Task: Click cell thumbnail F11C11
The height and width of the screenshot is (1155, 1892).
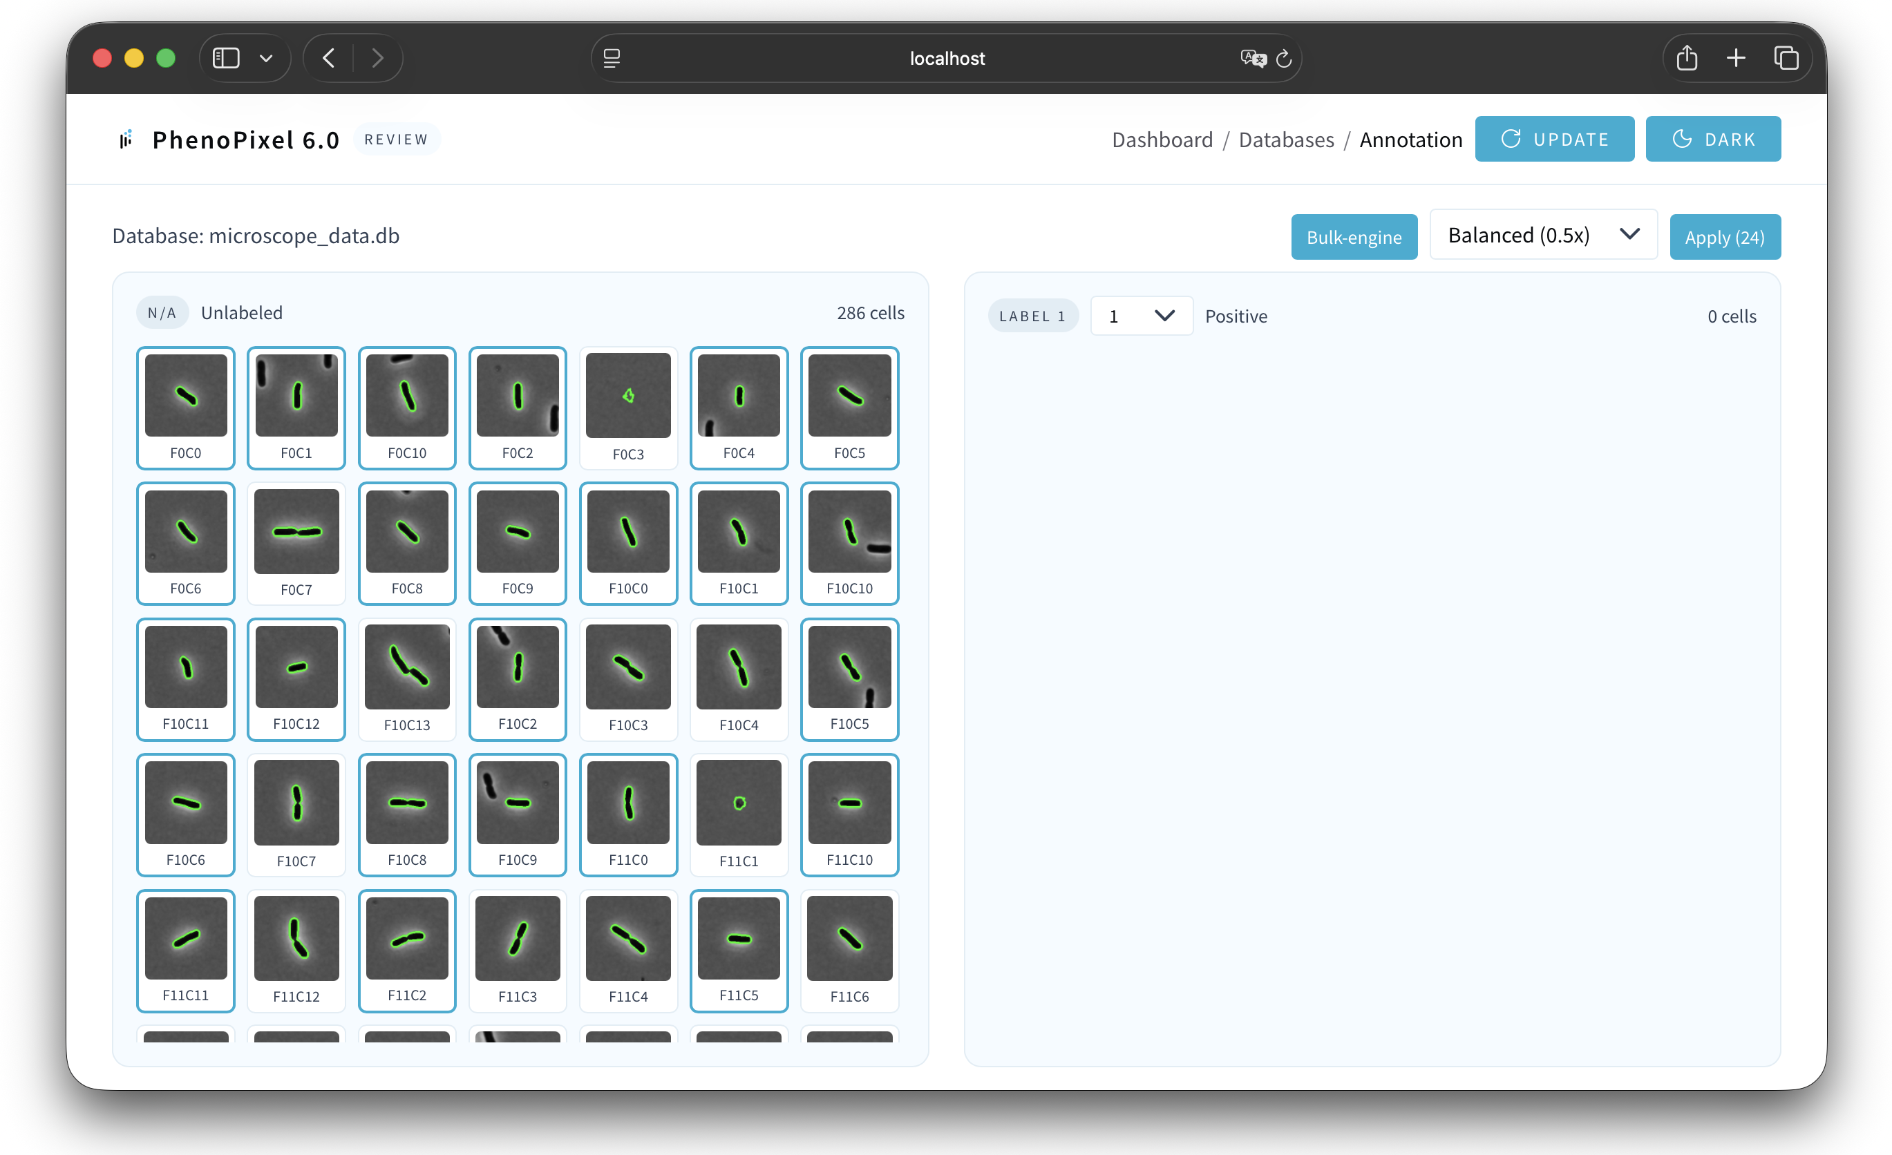Action: pyautogui.click(x=186, y=938)
